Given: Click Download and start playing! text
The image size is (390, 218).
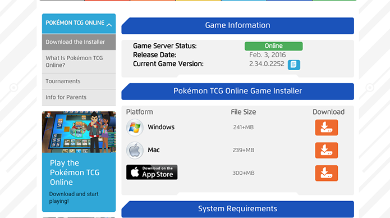Looking at the screenshot, I should point(74,198).
